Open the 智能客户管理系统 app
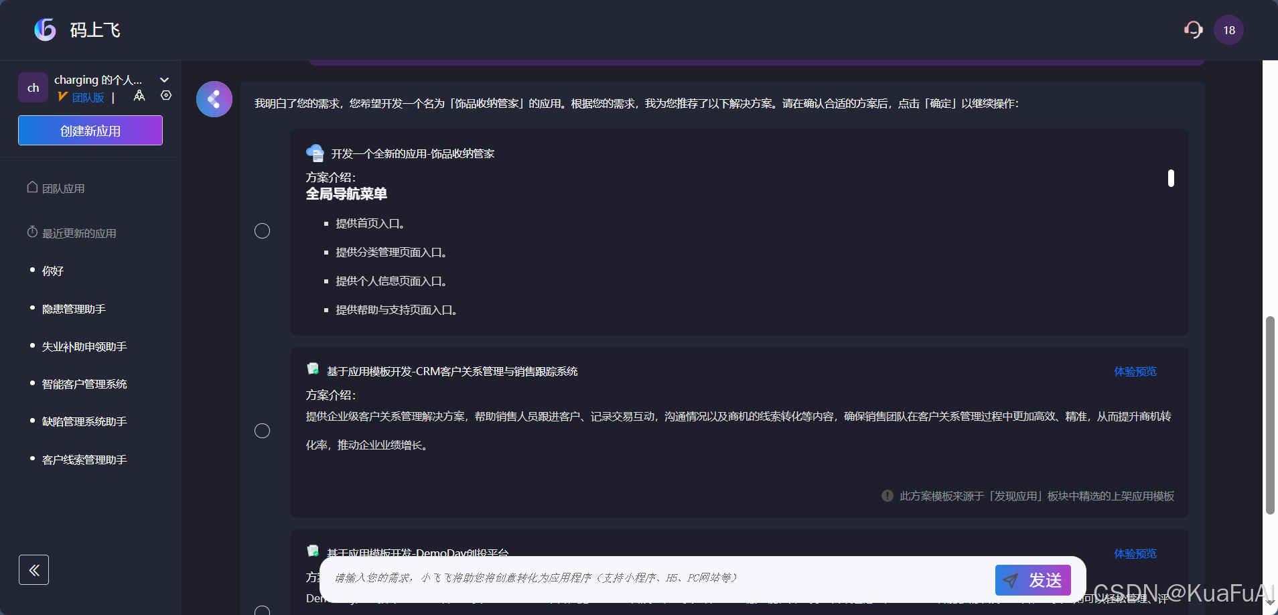The image size is (1278, 615). 84,384
